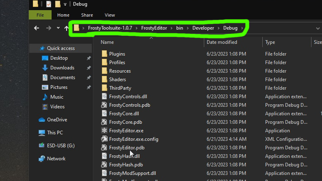Click the Developer breadcrumb segment
Image resolution: width=322 pixels, height=181 pixels.
tap(203, 28)
